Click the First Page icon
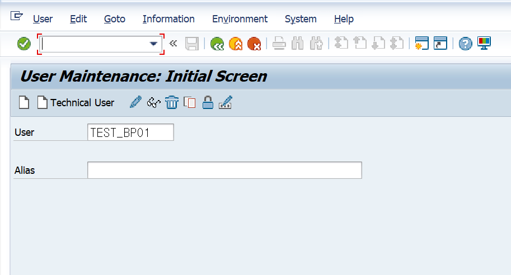 click(341, 43)
